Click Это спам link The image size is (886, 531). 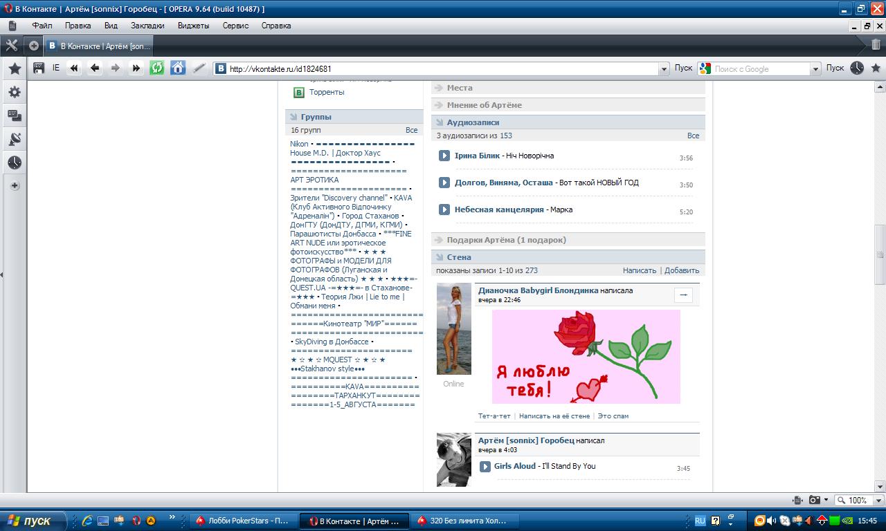click(x=613, y=416)
